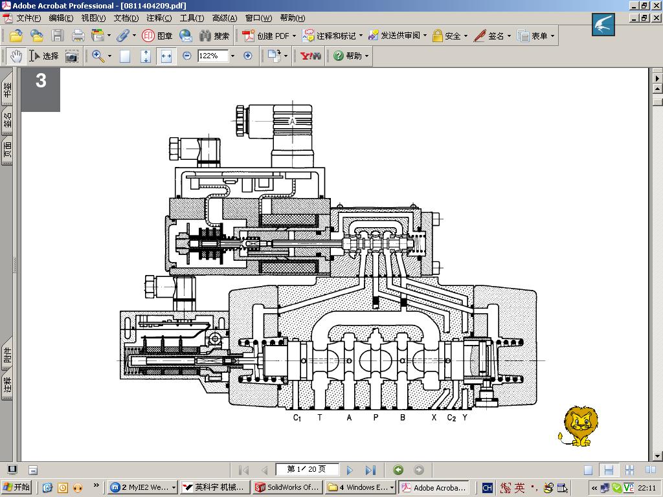Viewport: 663px width, 497px height.
Task: Click the Rotate pages icon
Action: [275, 56]
